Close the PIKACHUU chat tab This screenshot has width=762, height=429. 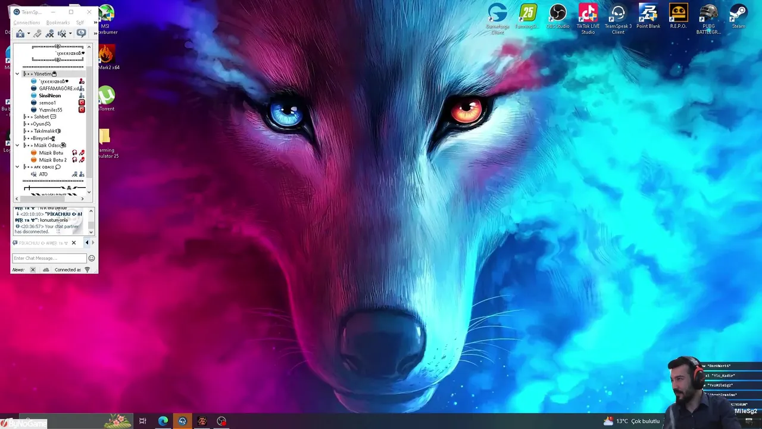pos(74,243)
